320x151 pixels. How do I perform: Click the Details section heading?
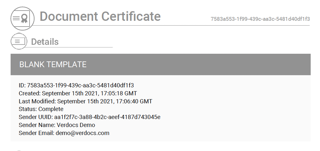tap(45, 42)
